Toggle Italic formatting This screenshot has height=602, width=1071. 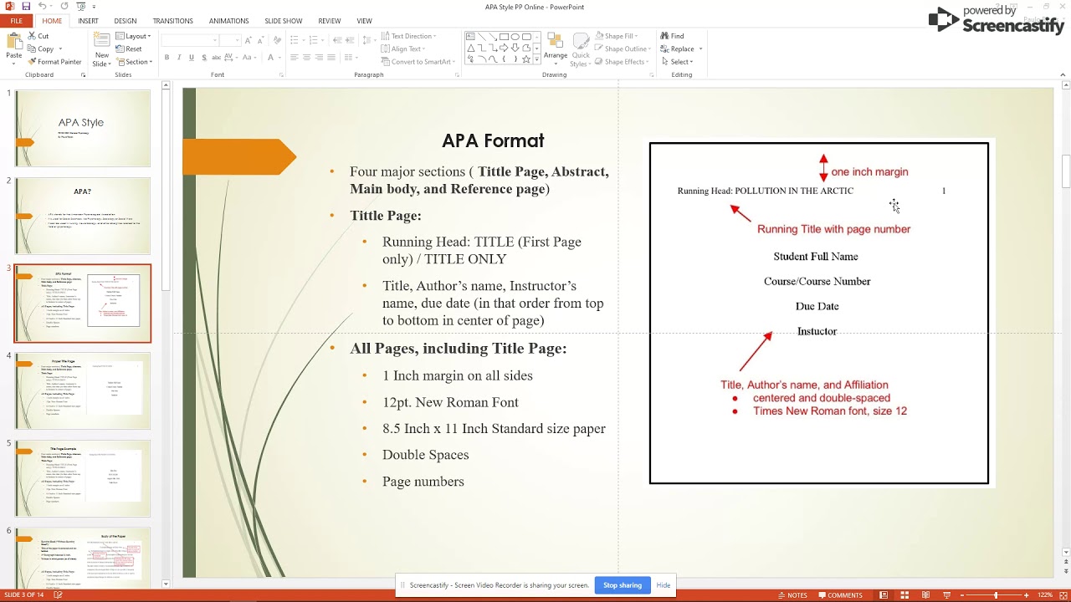pyautogui.click(x=179, y=57)
